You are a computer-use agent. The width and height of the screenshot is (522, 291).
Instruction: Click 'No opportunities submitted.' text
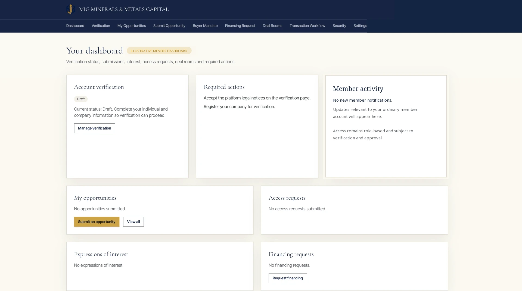tap(100, 209)
